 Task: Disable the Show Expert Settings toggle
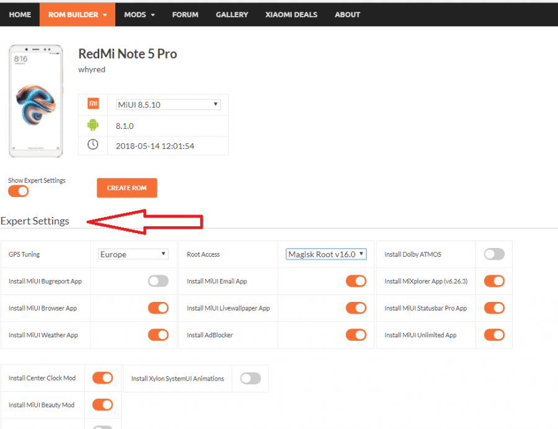pos(19,191)
